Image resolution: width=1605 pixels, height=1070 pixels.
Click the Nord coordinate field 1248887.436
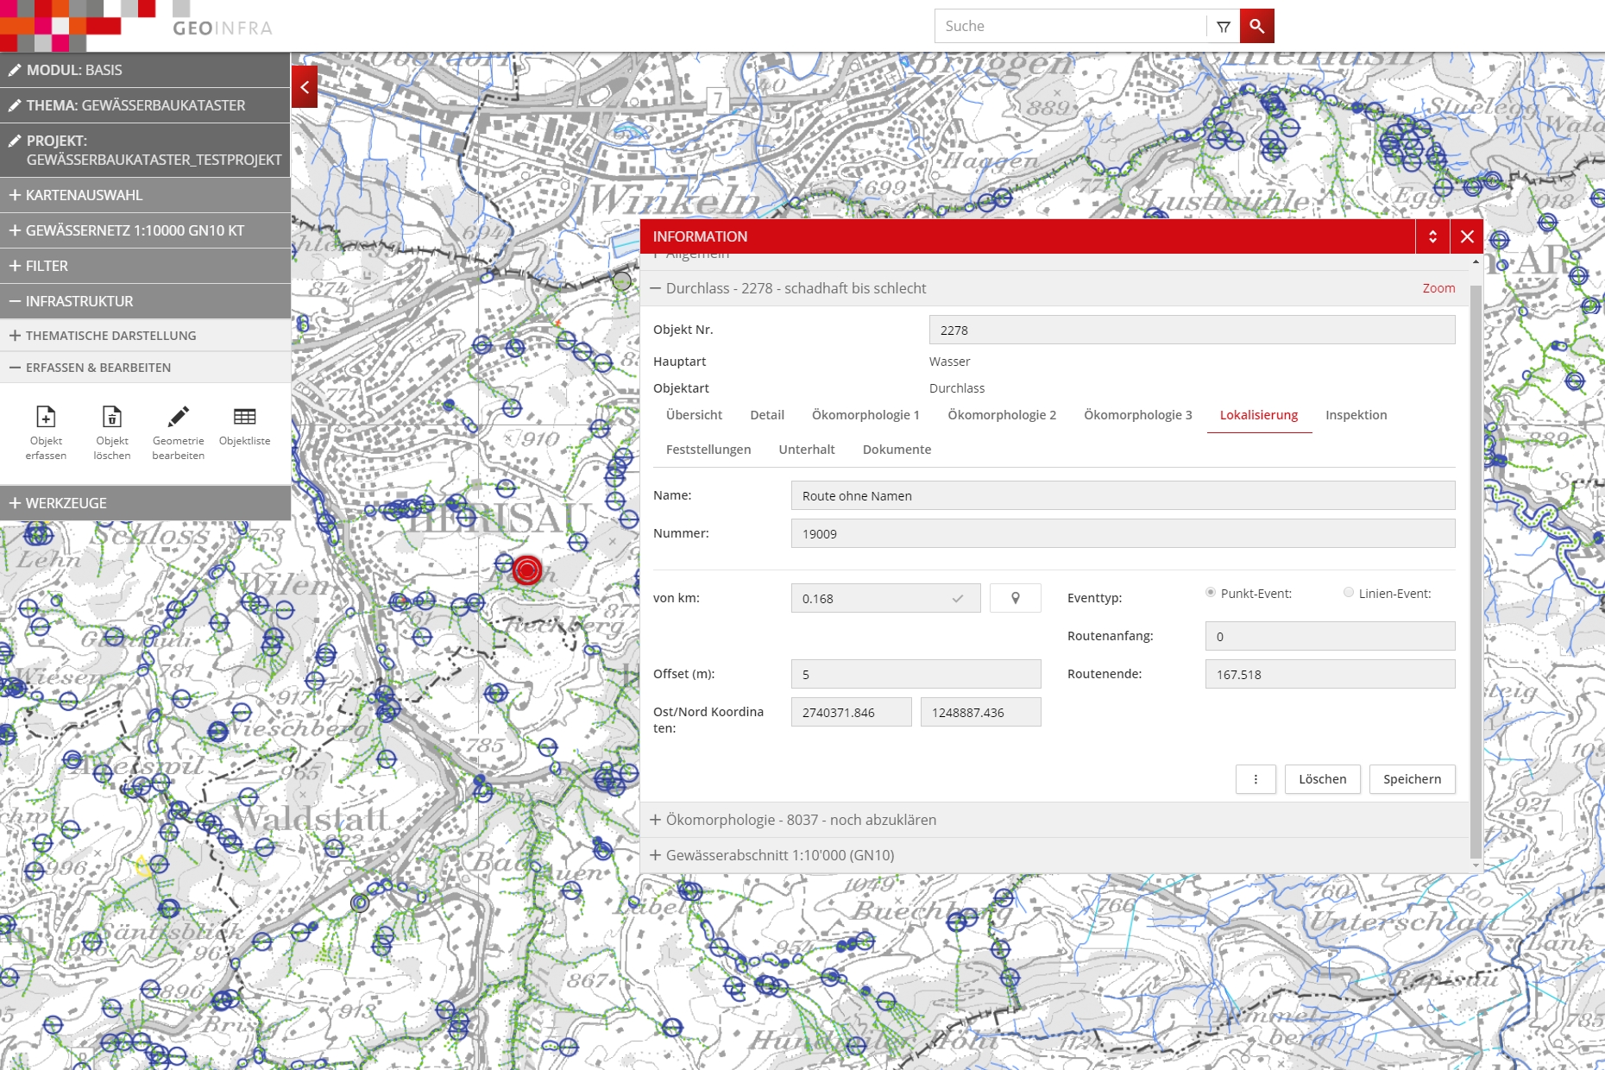pyautogui.click(x=980, y=712)
